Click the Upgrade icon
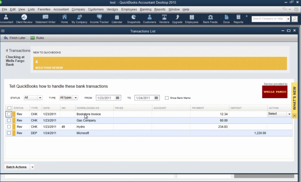Screen dimensions: 301x182 (177, 19)
